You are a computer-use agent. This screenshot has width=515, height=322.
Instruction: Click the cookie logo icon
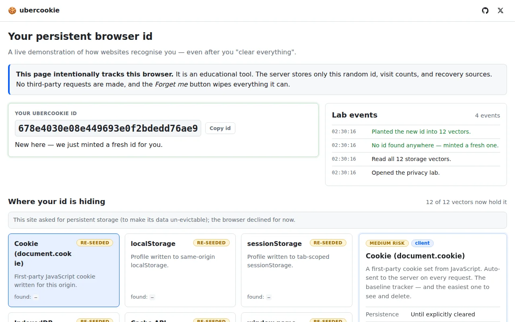[x=12, y=10]
